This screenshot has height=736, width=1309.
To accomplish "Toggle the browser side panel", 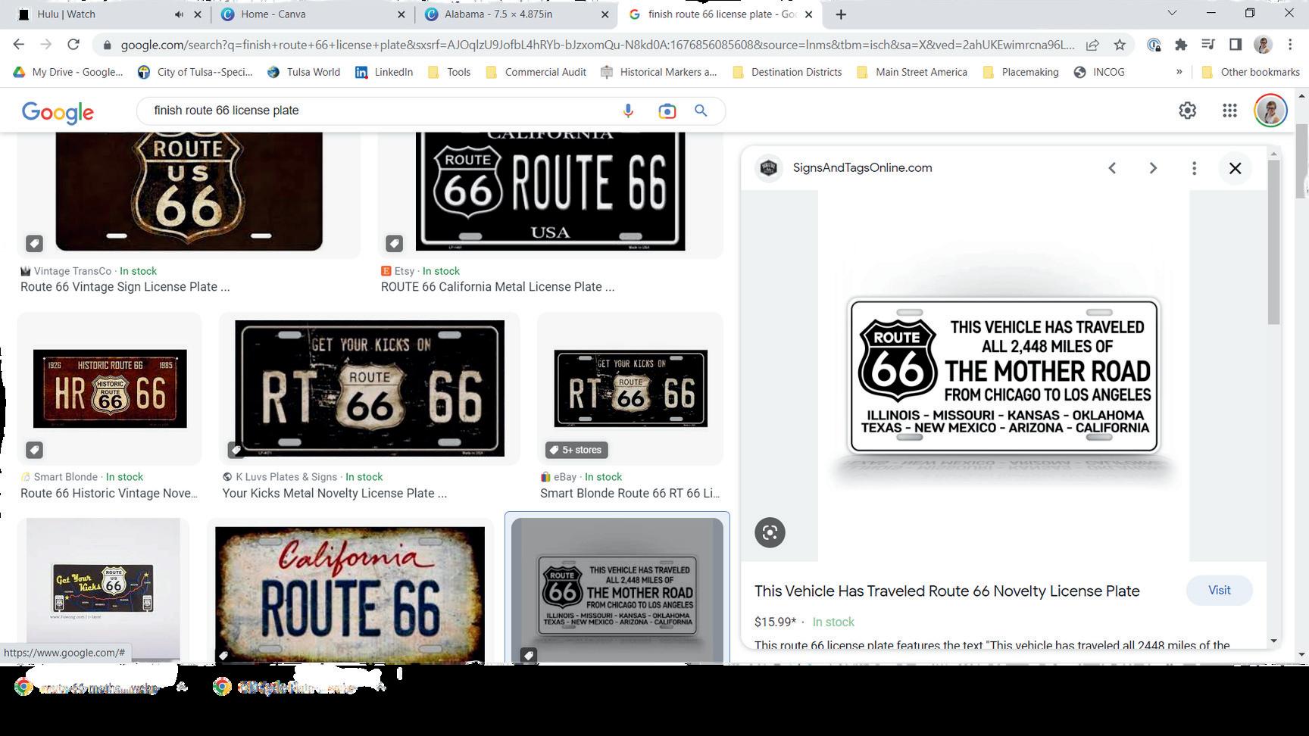I will [1236, 45].
